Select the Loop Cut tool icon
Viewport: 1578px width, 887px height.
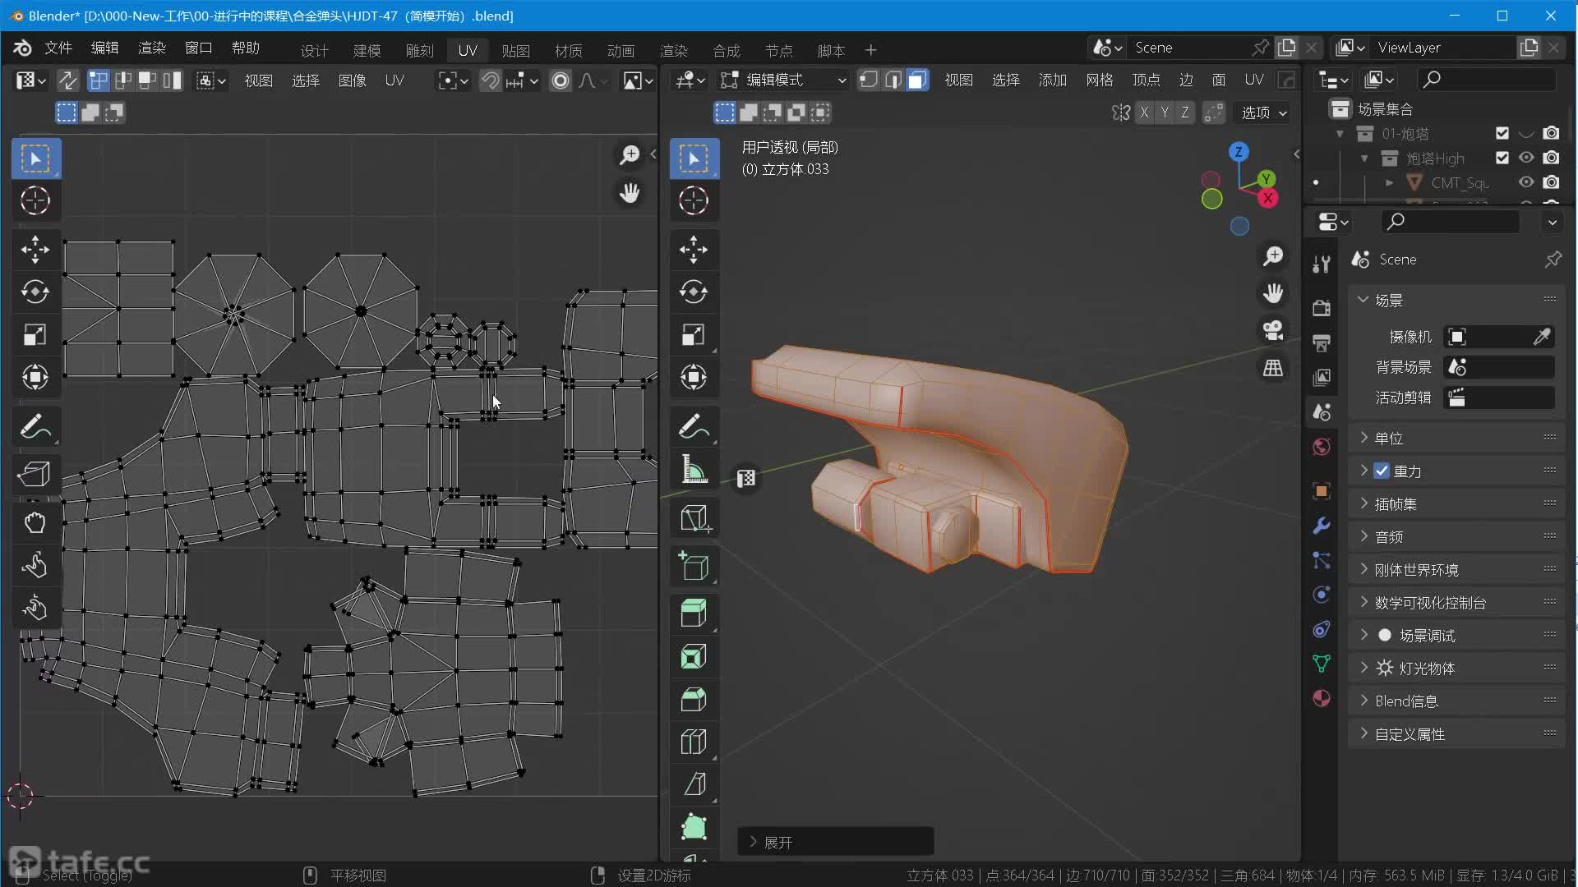click(693, 742)
